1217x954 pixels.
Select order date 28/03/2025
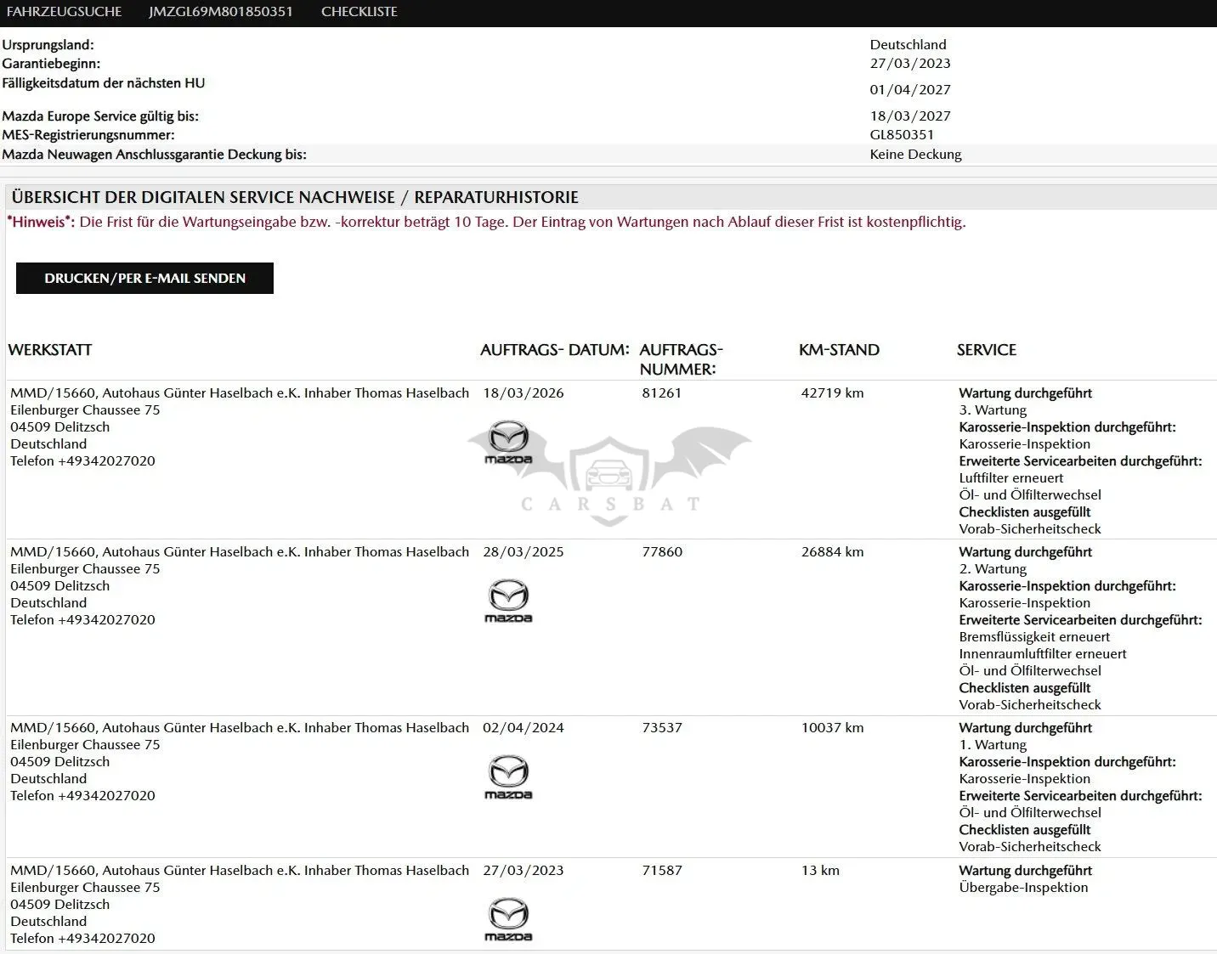click(524, 551)
